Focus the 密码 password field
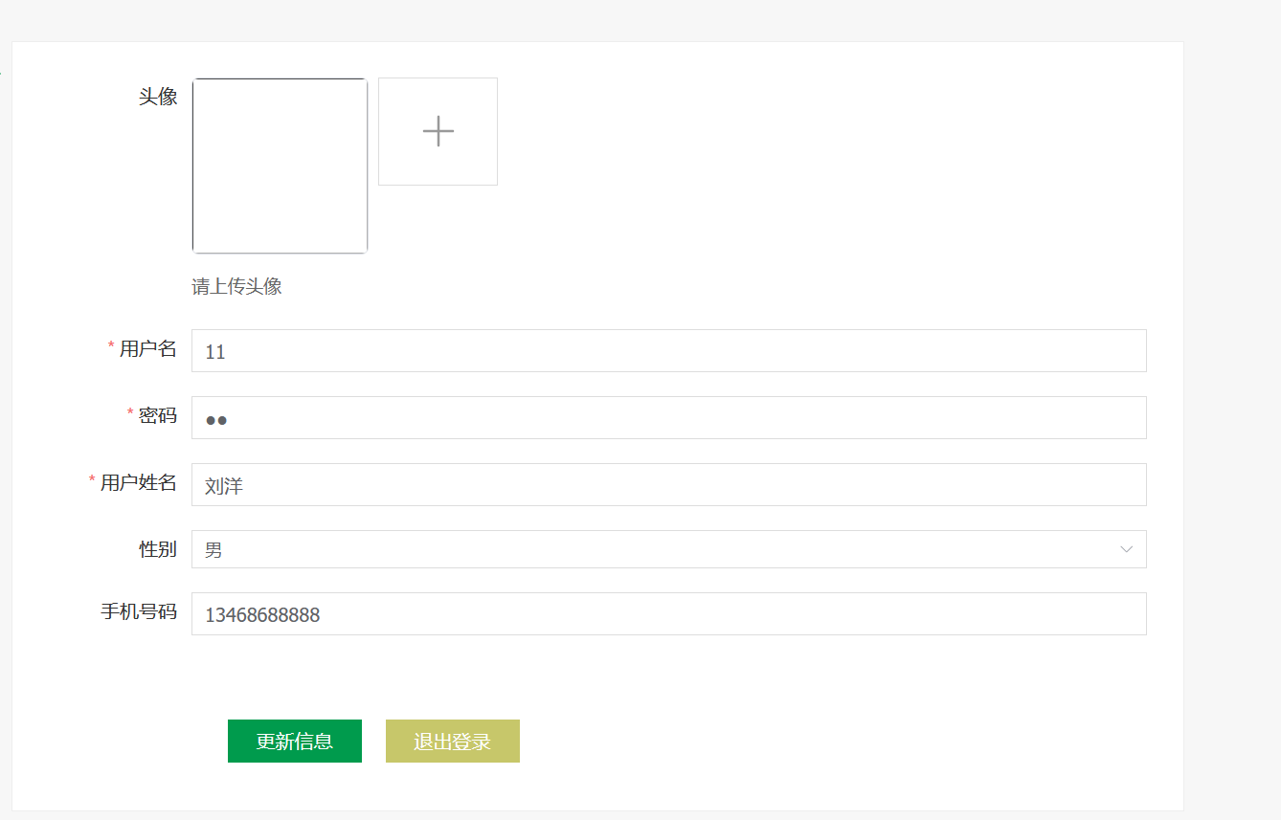Image resolution: width=1281 pixels, height=820 pixels. (x=668, y=418)
